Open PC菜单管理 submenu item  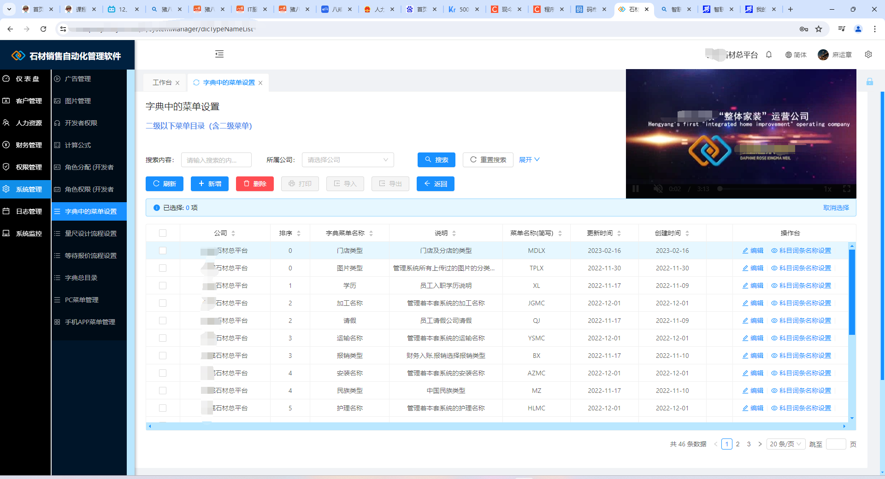[89, 300]
